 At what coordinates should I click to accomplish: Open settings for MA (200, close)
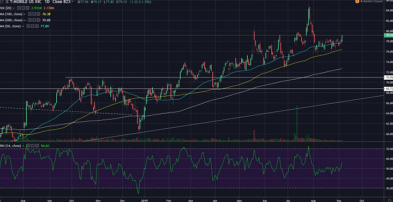pyautogui.click(x=34, y=20)
